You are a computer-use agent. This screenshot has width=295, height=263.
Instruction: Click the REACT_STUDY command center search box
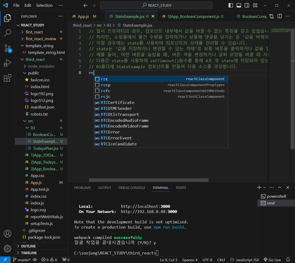[x=156, y=5]
